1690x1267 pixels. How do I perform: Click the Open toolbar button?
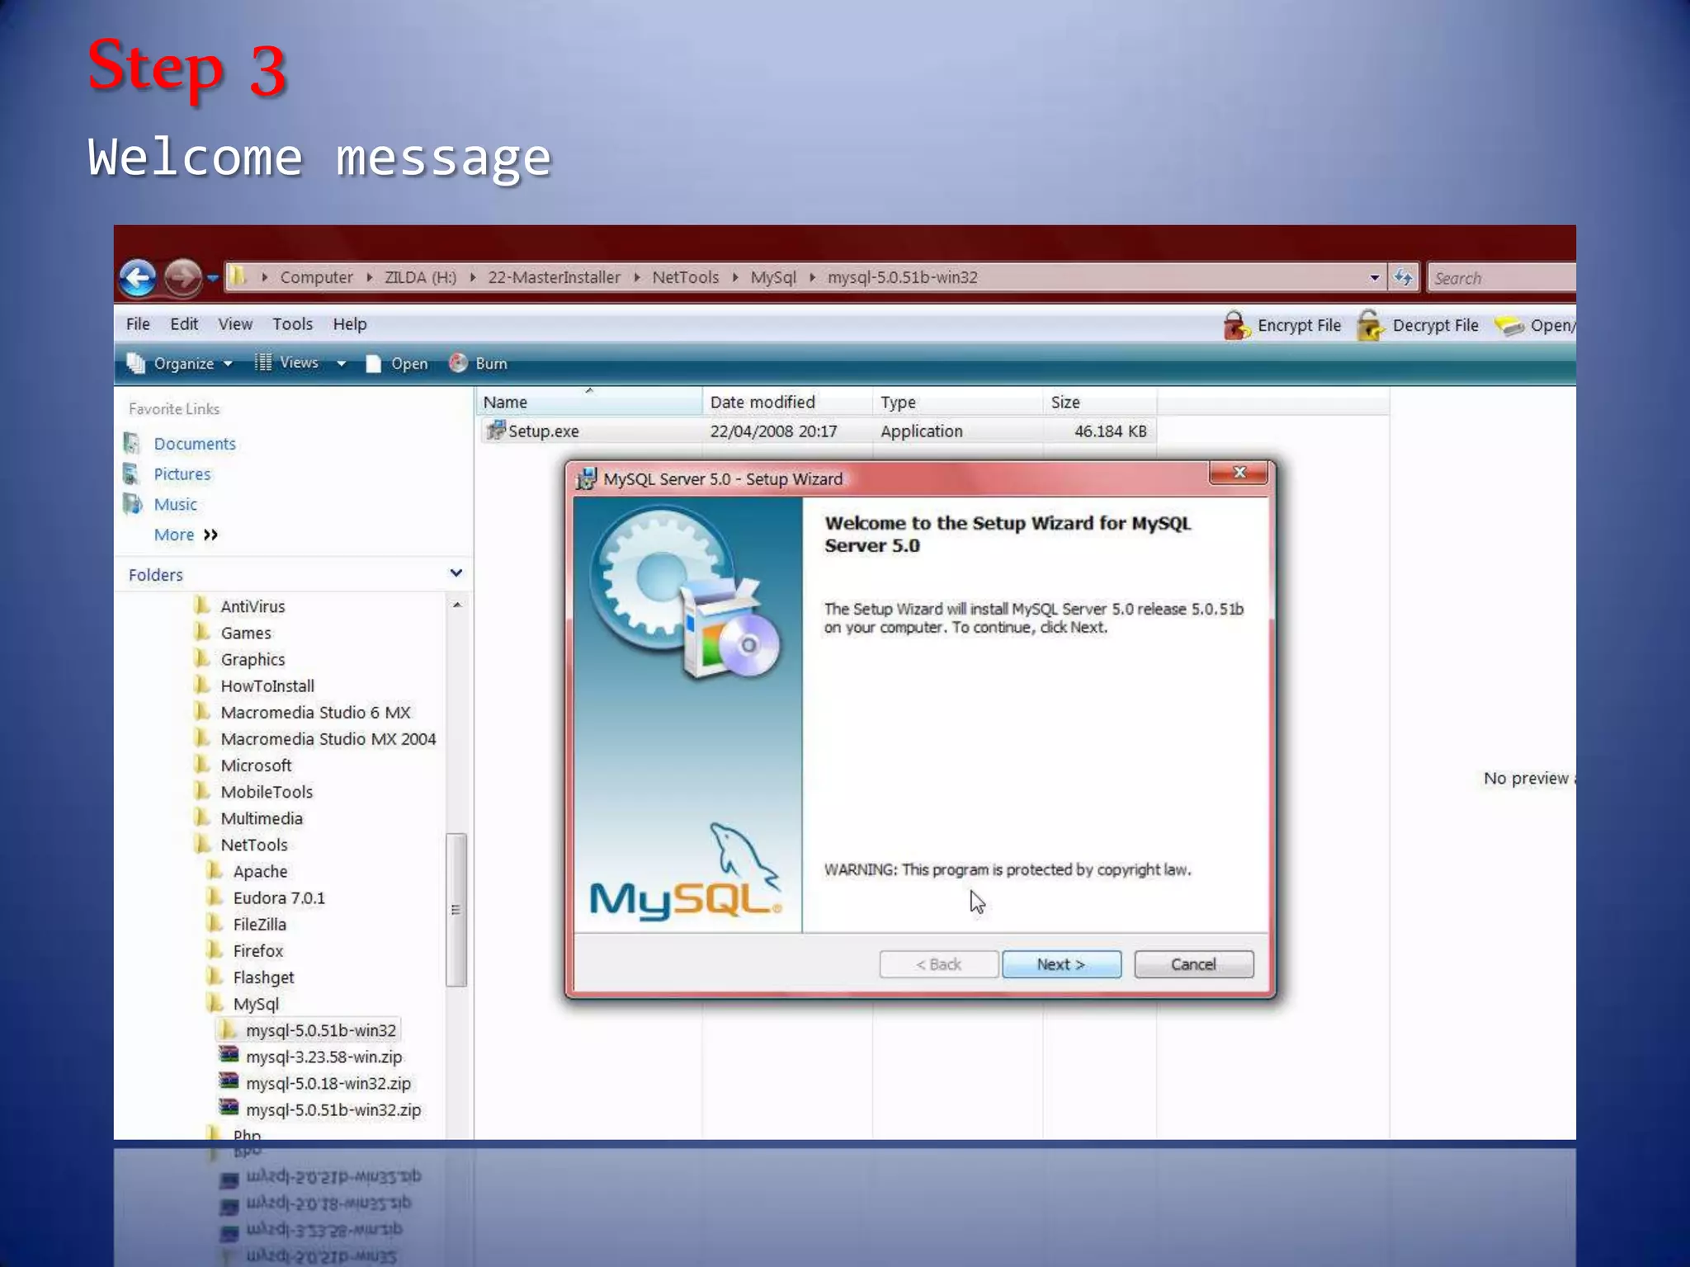[397, 363]
